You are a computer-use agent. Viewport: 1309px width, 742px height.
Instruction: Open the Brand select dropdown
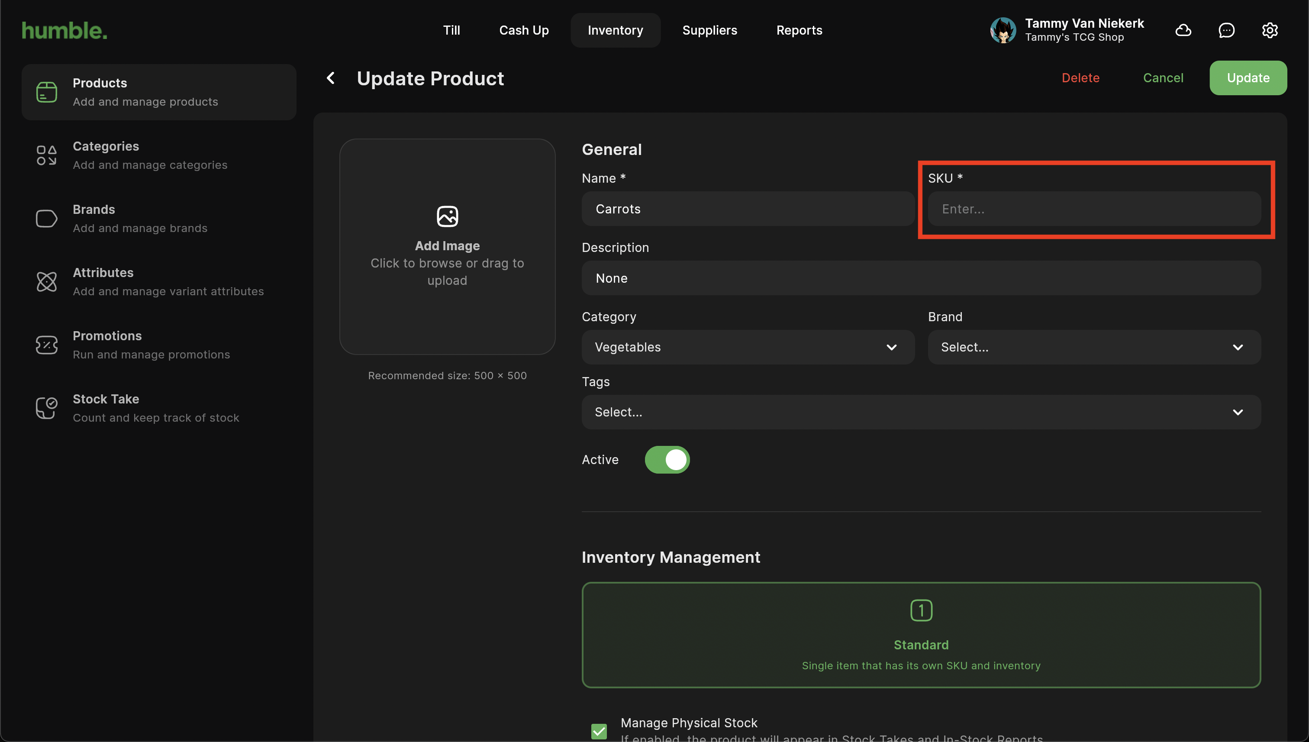[x=1094, y=347]
